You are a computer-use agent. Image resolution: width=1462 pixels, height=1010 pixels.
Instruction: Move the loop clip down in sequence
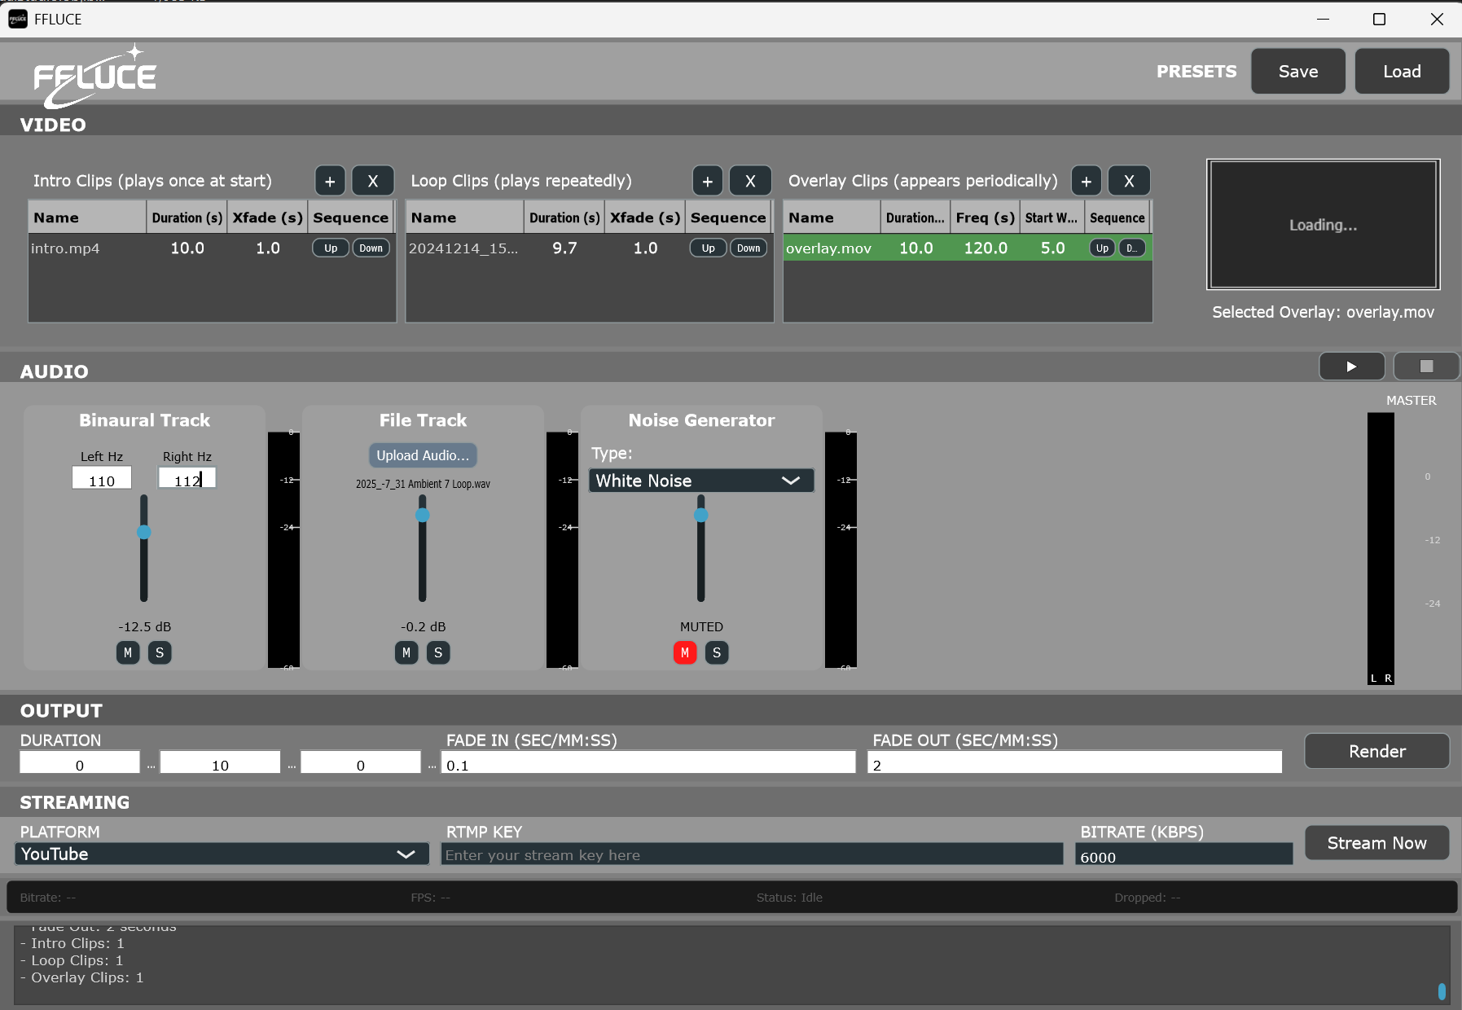point(749,248)
